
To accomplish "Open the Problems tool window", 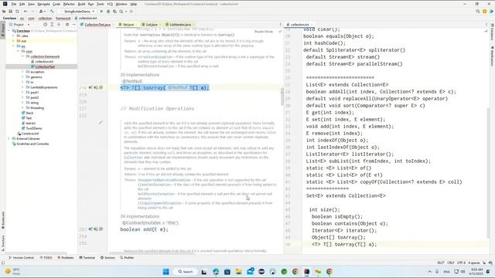I will pyautogui.click(x=66, y=257).
